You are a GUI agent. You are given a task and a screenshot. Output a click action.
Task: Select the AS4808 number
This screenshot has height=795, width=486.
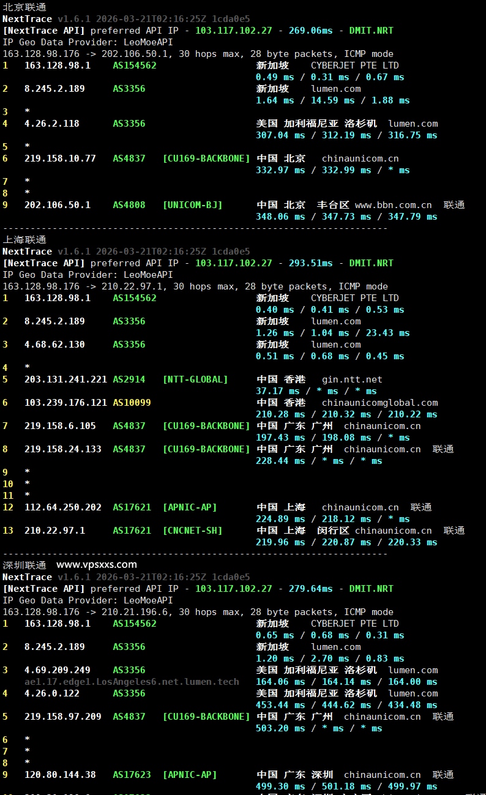pyautogui.click(x=129, y=205)
